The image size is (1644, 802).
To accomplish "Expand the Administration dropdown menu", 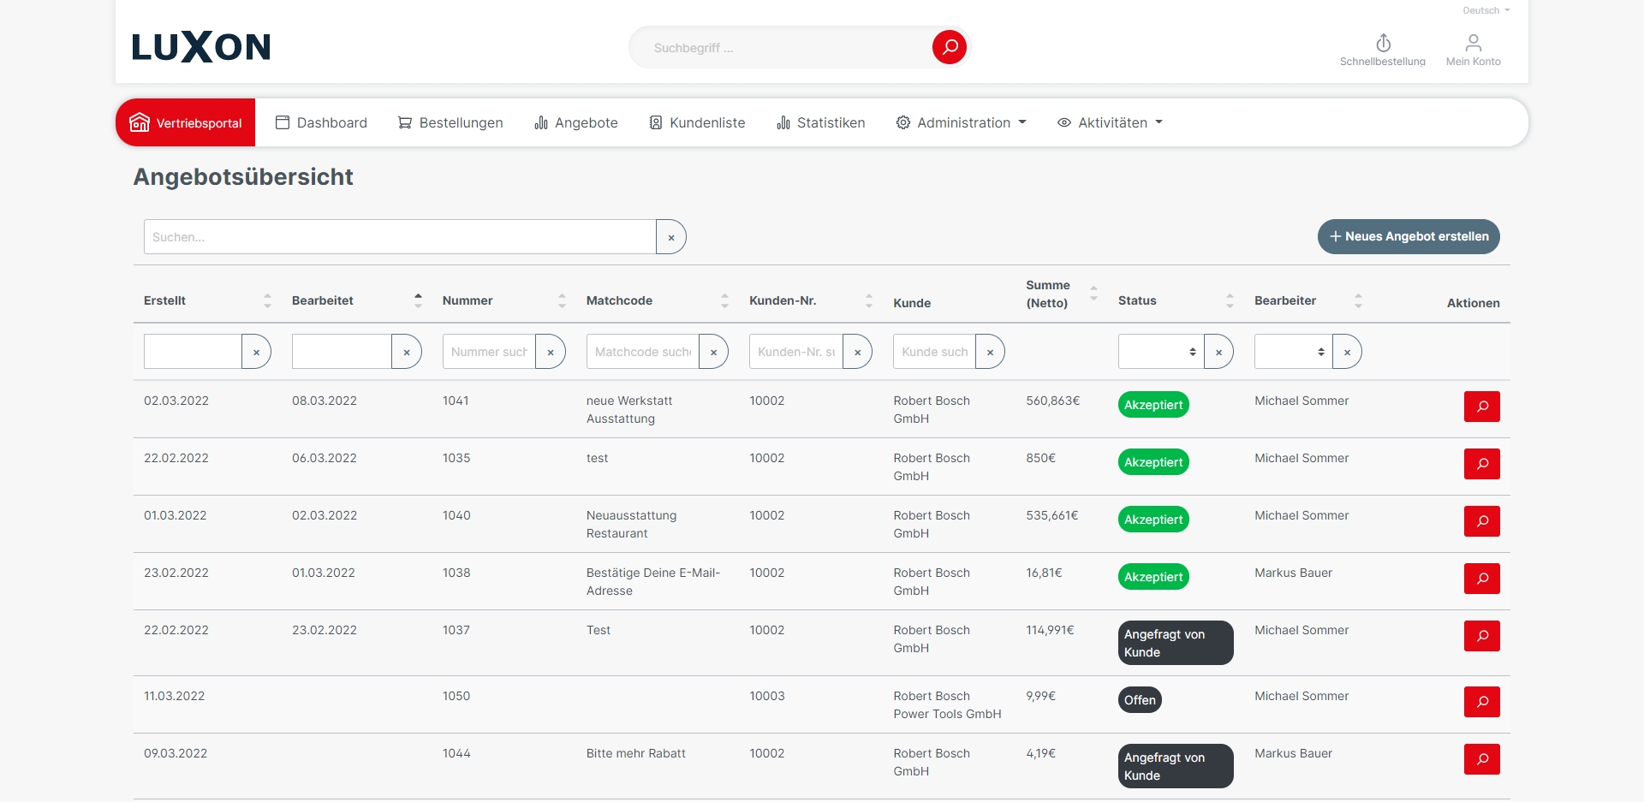I will coord(961,122).
